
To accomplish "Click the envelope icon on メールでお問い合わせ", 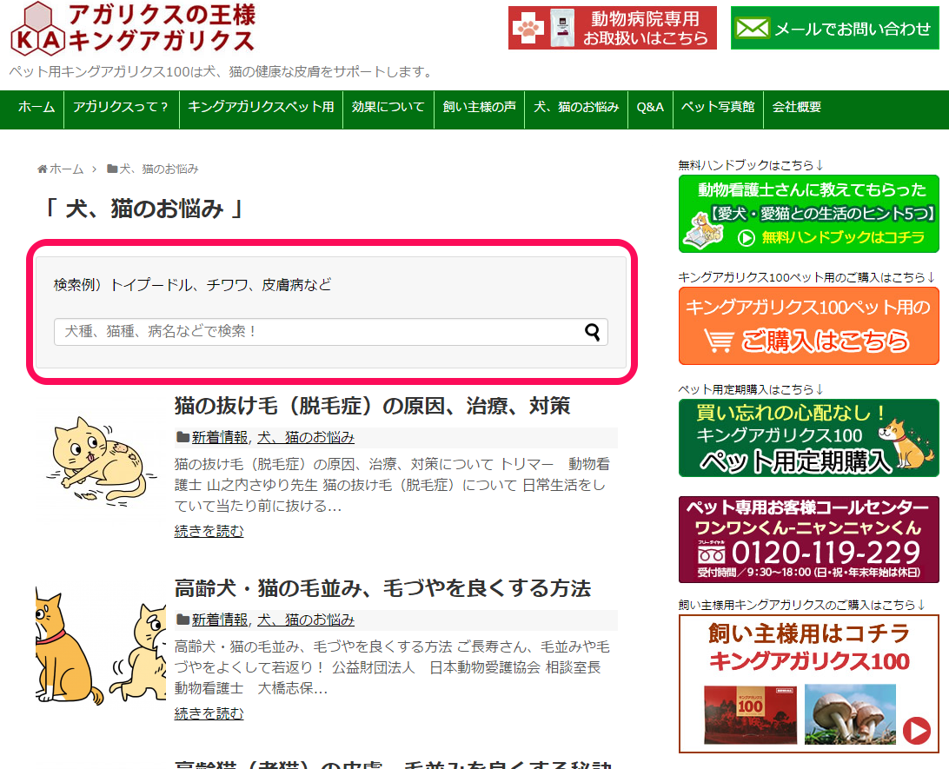I will 752,29.
